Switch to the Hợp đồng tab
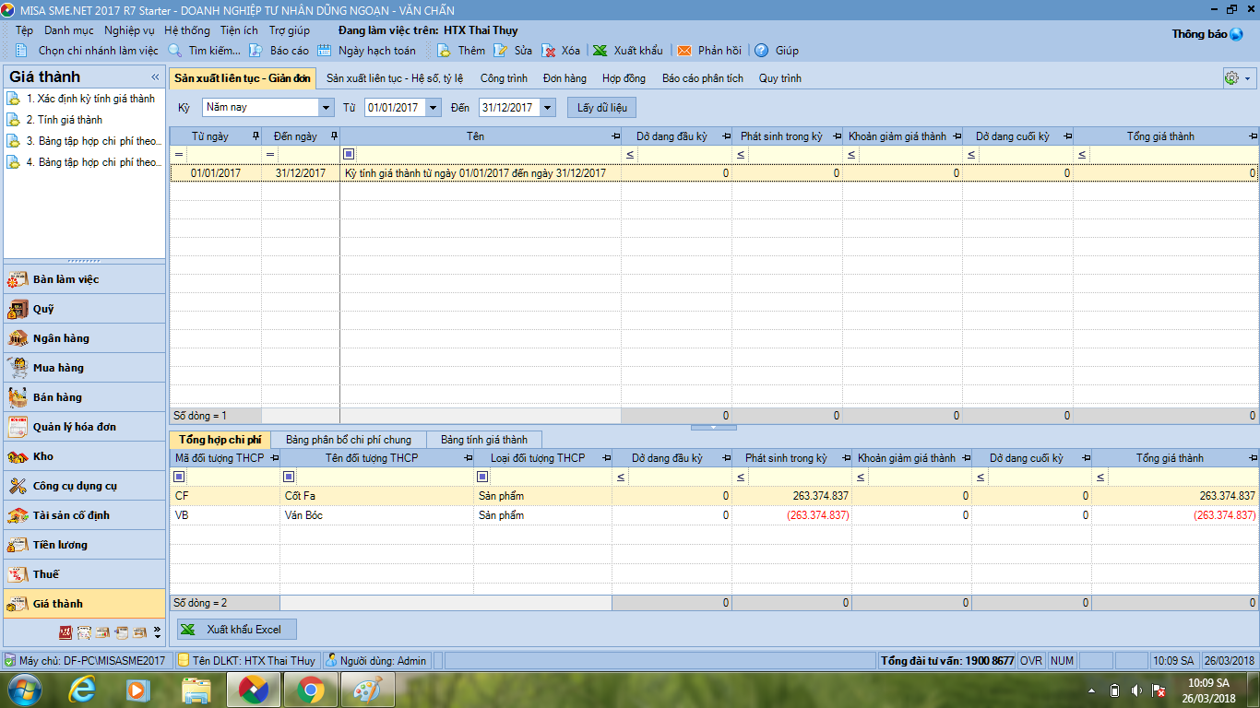 624,78
